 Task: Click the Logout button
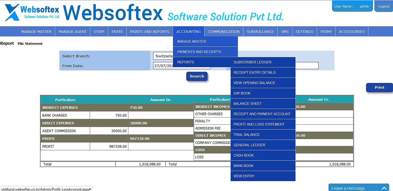tap(384, 6)
